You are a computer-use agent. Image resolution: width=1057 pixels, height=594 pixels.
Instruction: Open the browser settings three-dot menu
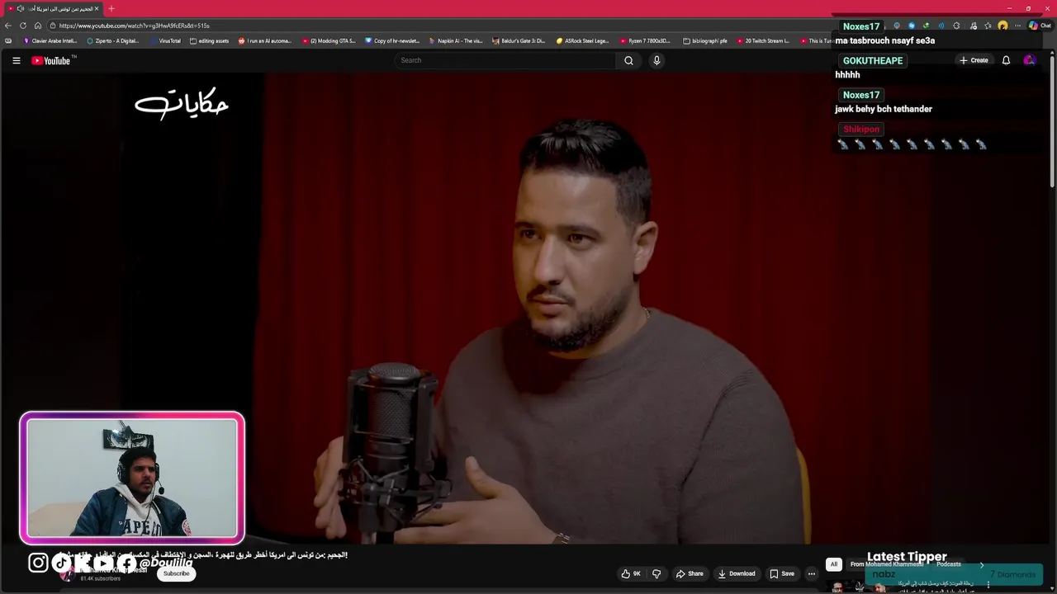[x=1017, y=26]
